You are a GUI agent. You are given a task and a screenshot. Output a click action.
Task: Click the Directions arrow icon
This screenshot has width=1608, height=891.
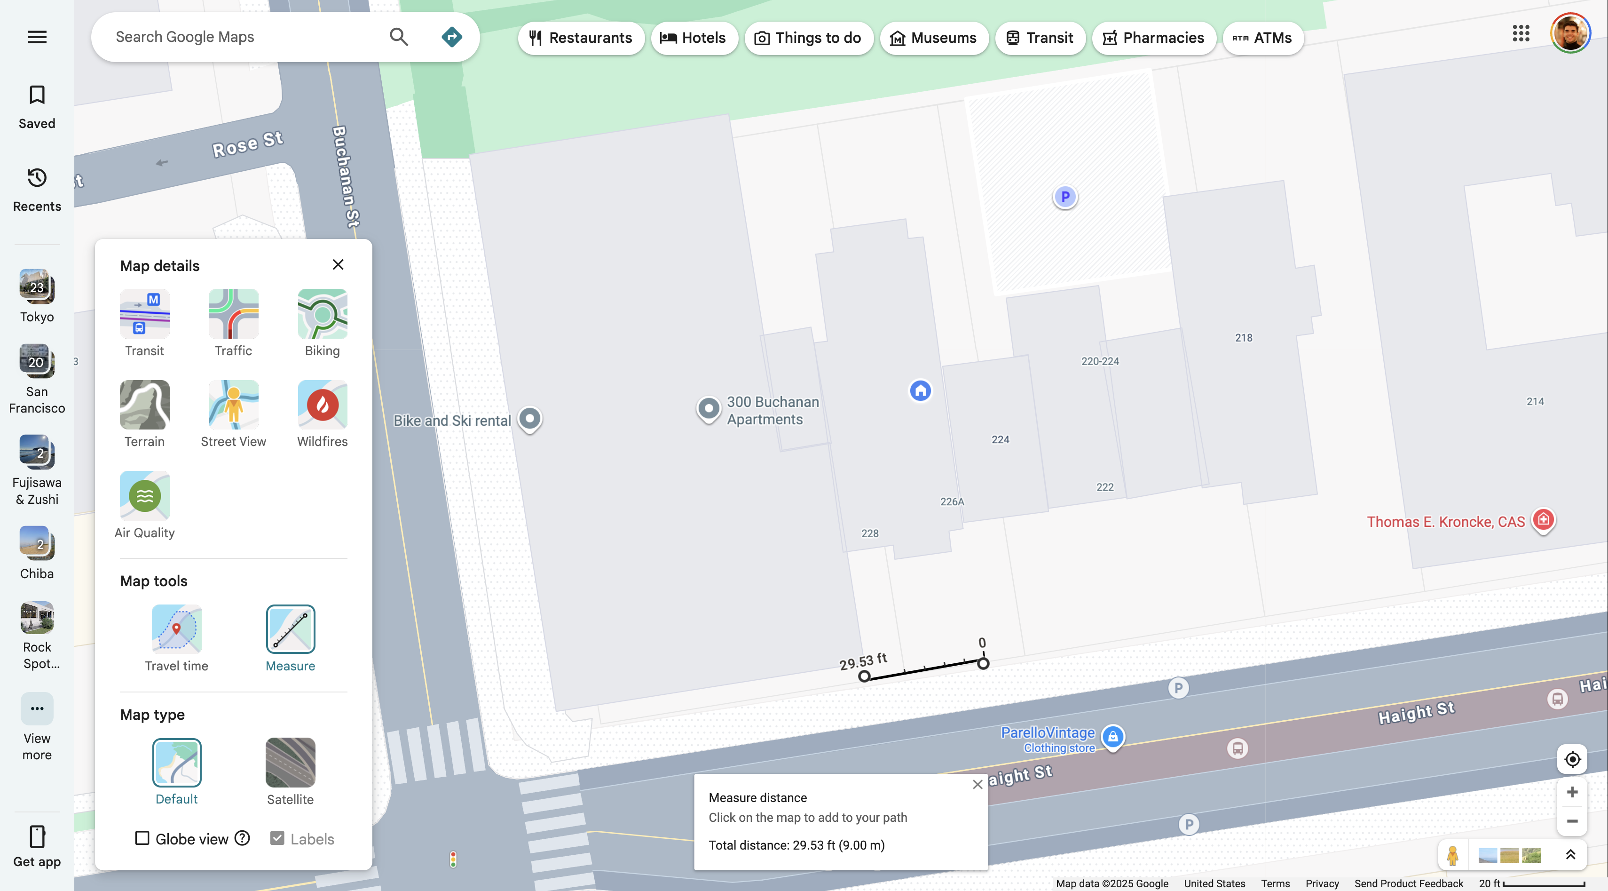(x=451, y=37)
